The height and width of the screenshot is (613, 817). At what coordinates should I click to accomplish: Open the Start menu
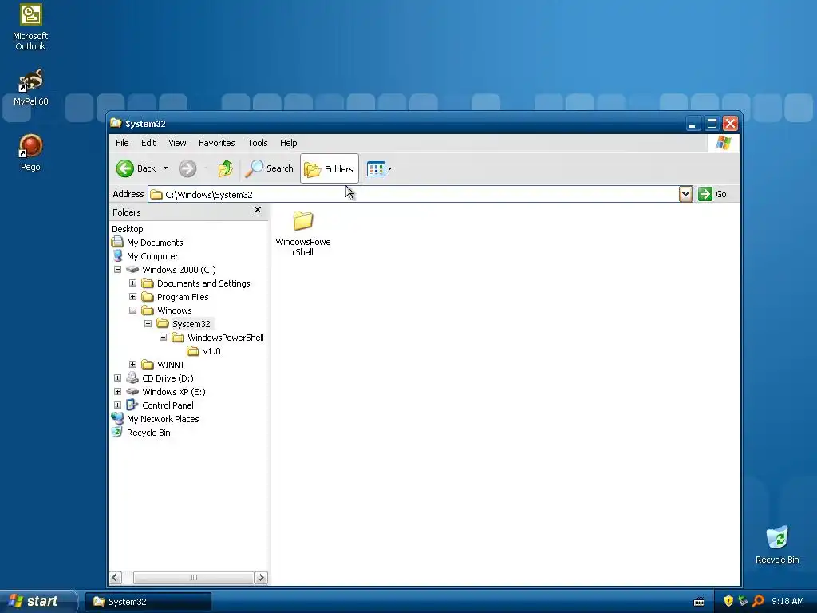tap(37, 601)
